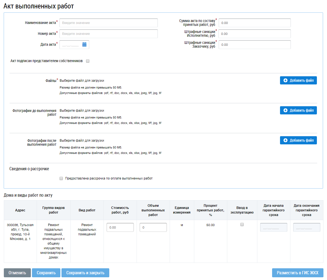This screenshot has width=327, height=280.
Task: Click Добавить файл button for Файлы section
Action: (298, 80)
